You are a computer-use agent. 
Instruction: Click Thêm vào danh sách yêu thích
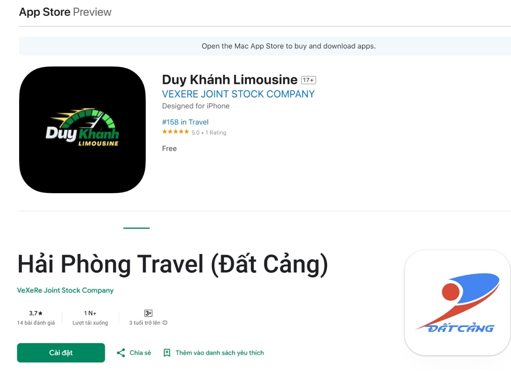tap(220, 353)
